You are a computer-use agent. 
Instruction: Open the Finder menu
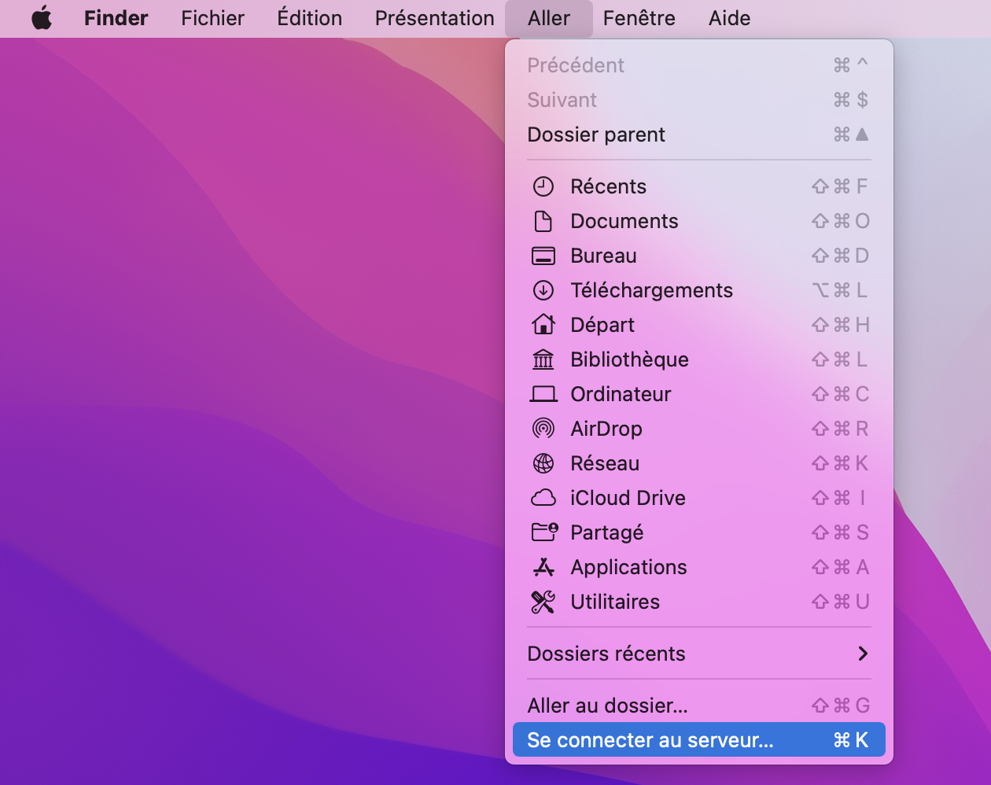[116, 18]
